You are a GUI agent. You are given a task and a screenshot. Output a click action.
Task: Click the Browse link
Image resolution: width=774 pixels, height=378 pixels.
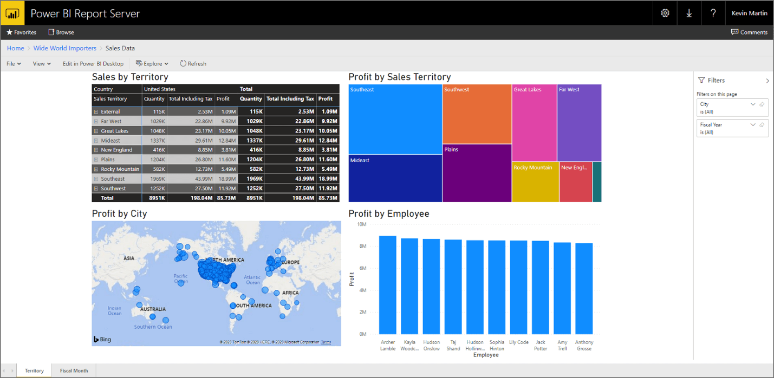61,32
